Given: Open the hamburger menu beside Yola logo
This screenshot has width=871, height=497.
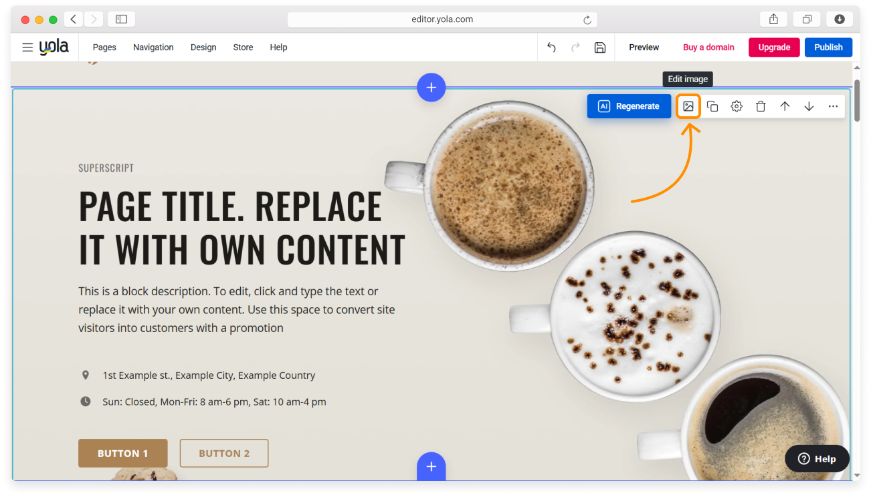Looking at the screenshot, I should click(x=27, y=47).
